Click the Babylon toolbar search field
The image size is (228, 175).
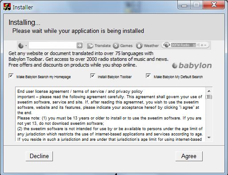pyautogui.click(x=52, y=45)
